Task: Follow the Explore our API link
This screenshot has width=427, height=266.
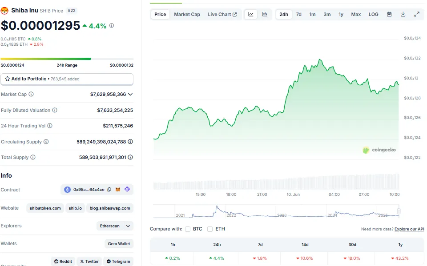Action: coord(409,229)
